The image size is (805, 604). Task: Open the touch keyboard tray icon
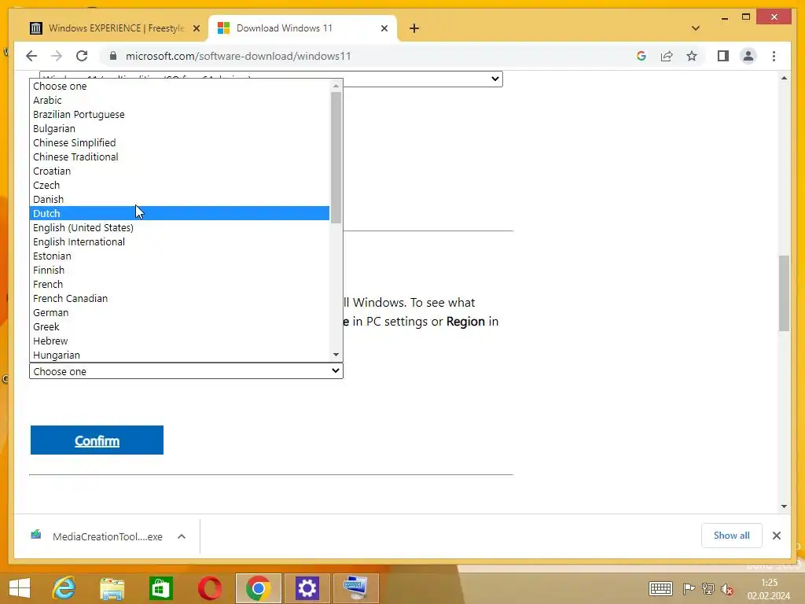[660, 588]
